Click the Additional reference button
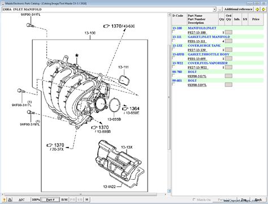The height and width of the screenshot is (204, 268). click(x=238, y=9)
